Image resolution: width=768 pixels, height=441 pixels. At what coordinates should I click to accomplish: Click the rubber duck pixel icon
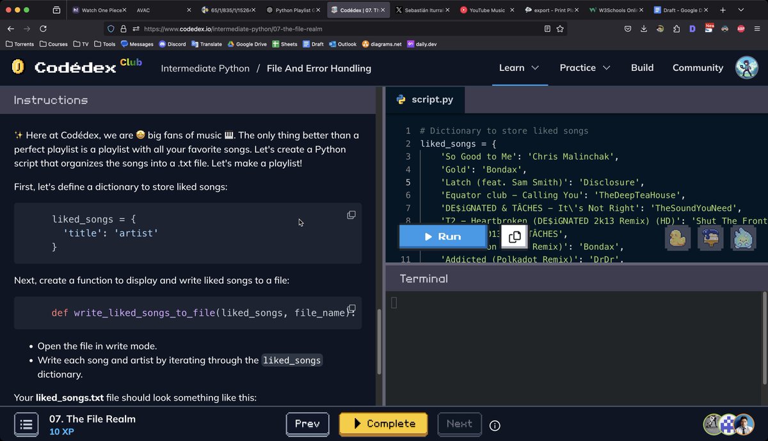678,238
